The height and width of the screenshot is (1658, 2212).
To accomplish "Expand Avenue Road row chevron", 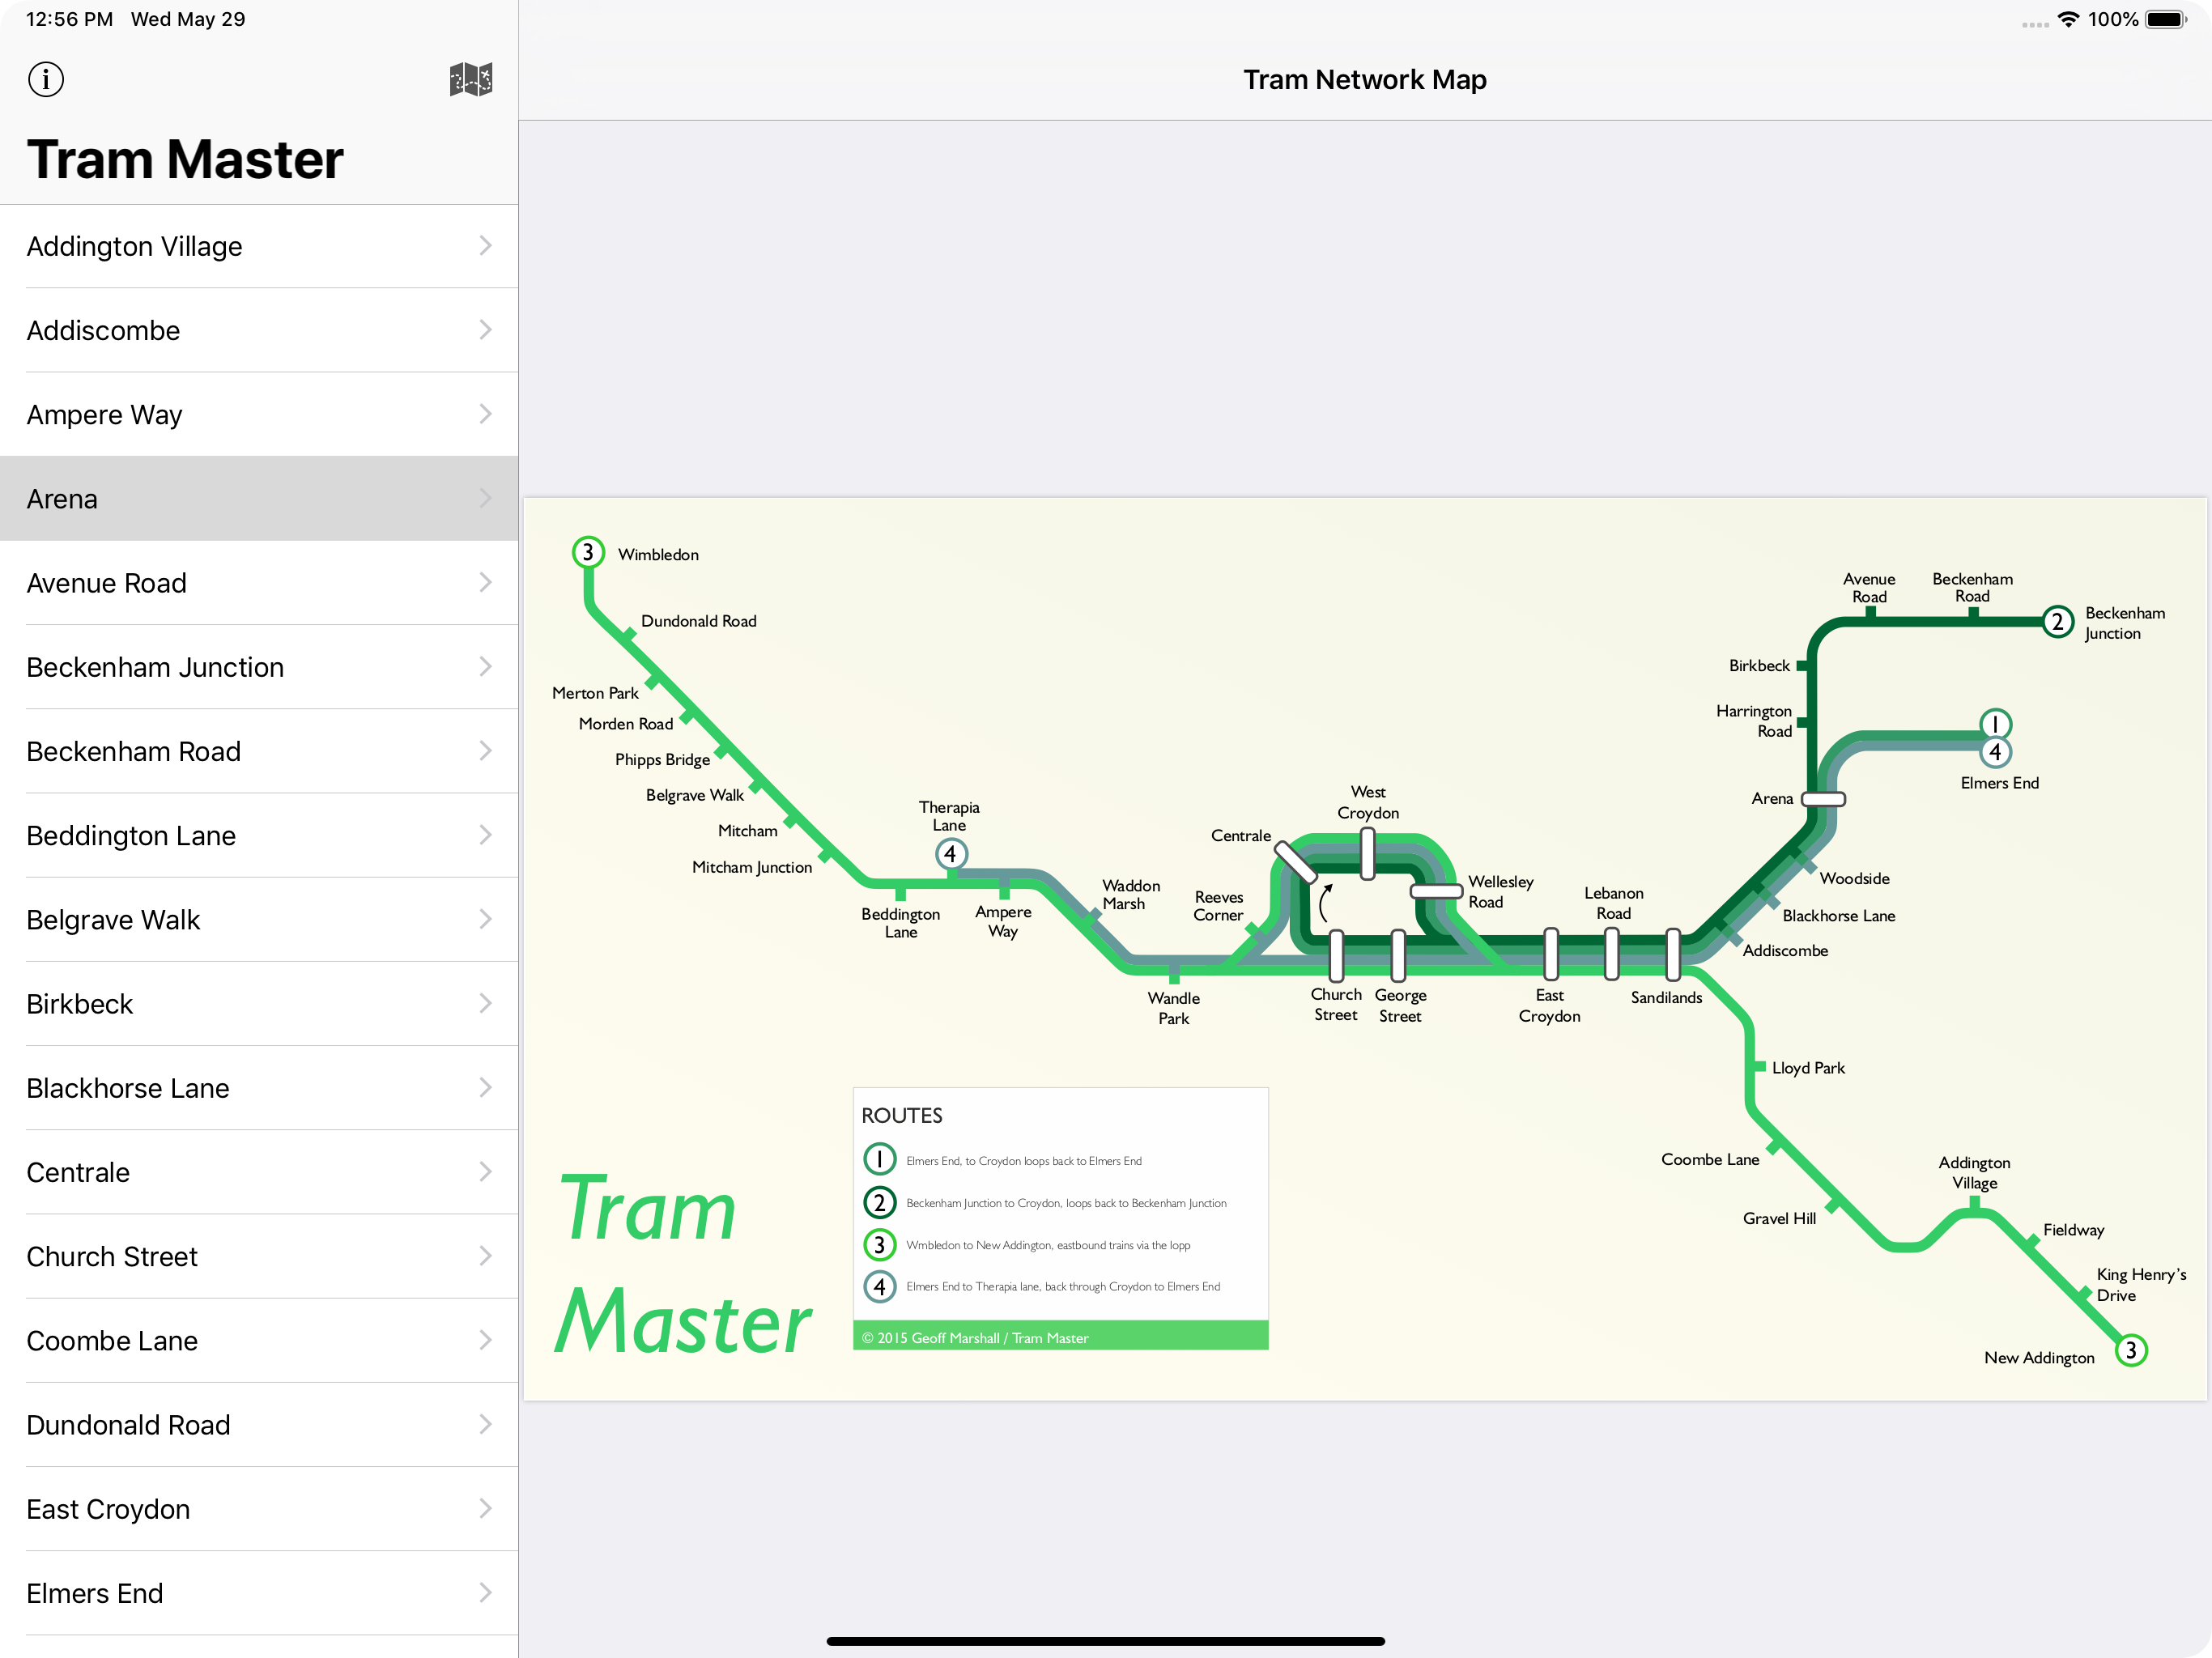I will click(485, 583).
